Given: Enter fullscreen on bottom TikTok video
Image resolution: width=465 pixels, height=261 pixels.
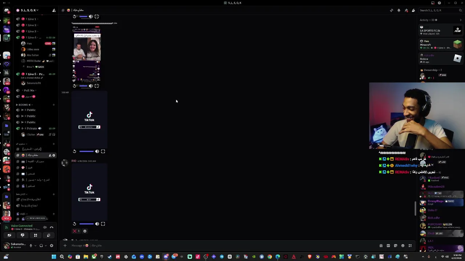Looking at the screenshot, I should pyautogui.click(x=103, y=224).
